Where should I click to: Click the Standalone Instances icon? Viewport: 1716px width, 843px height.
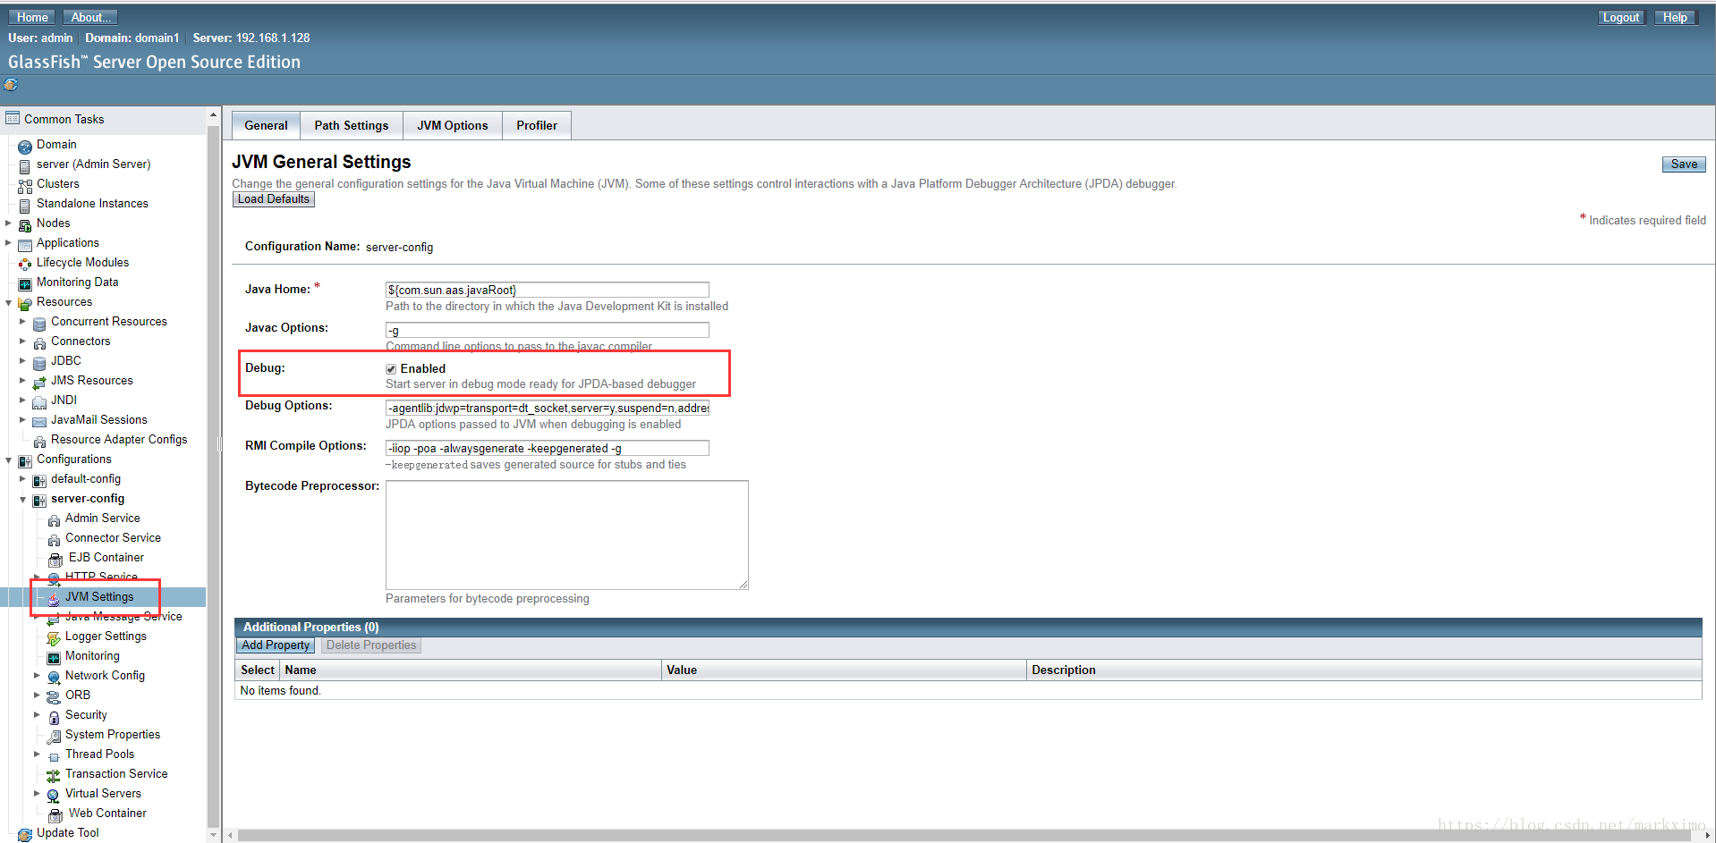(x=25, y=206)
